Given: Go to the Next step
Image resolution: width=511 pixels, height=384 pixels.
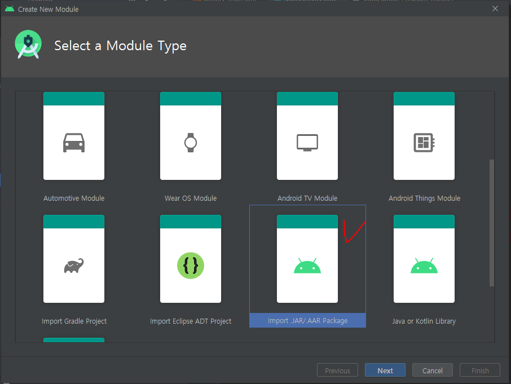Looking at the screenshot, I should [x=385, y=370].
